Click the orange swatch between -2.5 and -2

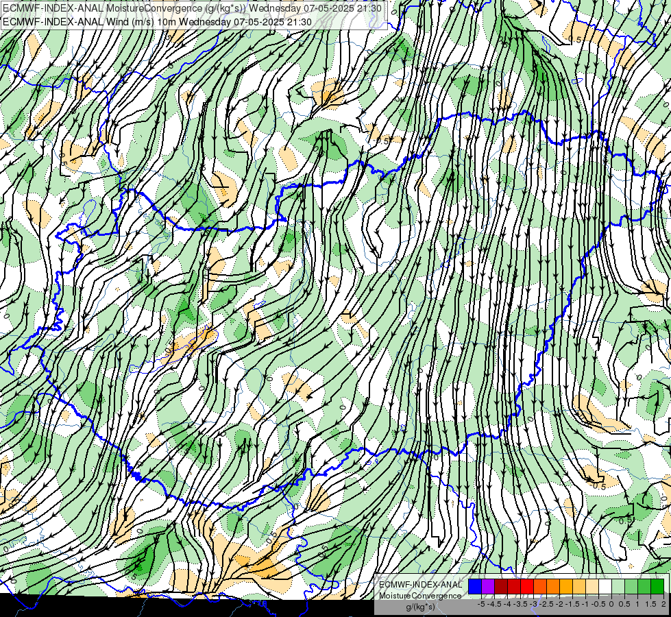coord(553,586)
